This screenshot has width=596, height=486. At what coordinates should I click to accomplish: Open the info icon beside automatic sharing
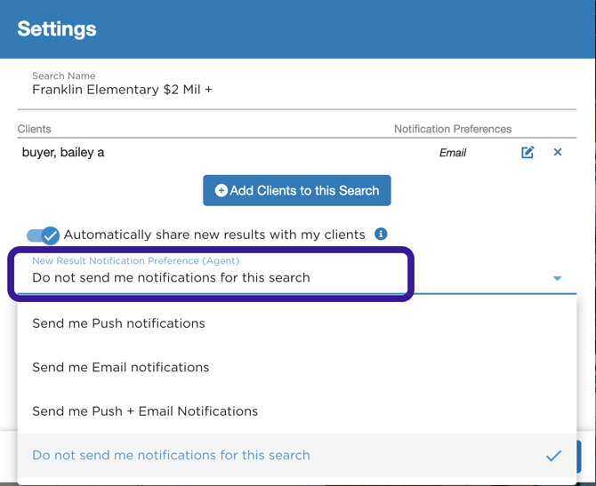pos(381,234)
